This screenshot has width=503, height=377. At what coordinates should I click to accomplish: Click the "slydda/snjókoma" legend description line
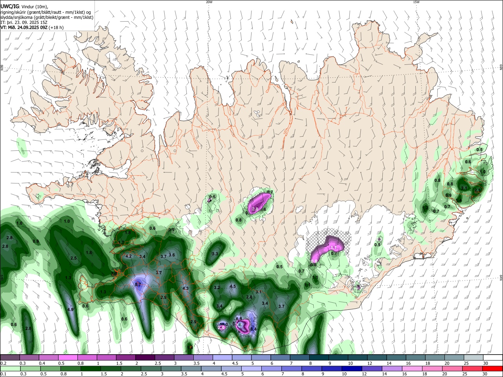coord(46,17)
